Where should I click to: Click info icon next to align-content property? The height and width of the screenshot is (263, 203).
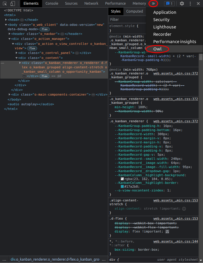point(184,209)
